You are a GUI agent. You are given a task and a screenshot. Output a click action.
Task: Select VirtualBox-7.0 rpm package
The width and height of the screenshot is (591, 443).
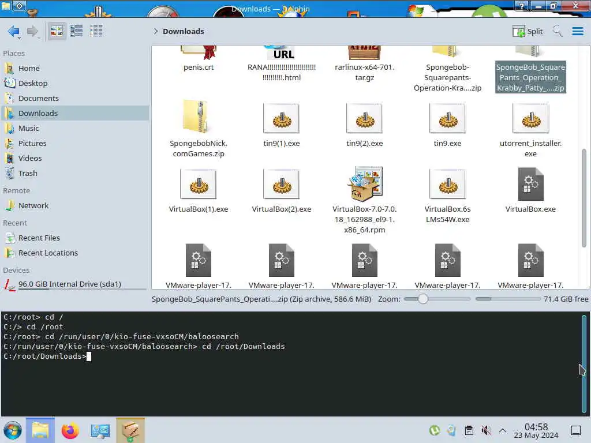point(365,200)
